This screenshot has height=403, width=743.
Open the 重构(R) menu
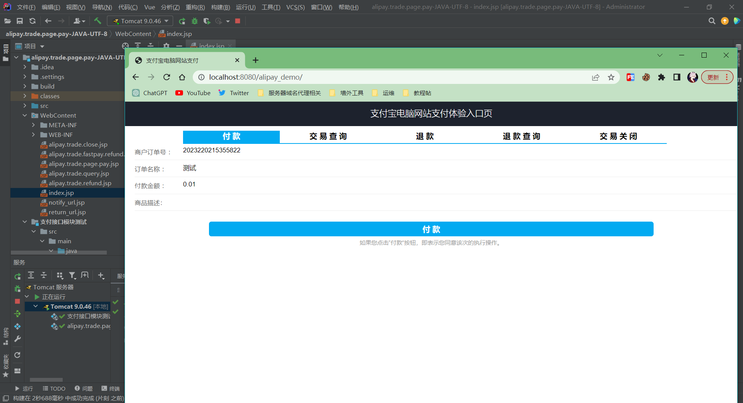tap(195, 7)
